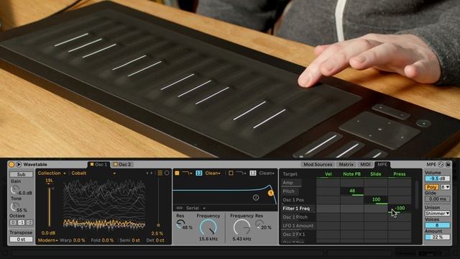
Task: Toggle Filter 1 on/off square
Action: coord(177,173)
